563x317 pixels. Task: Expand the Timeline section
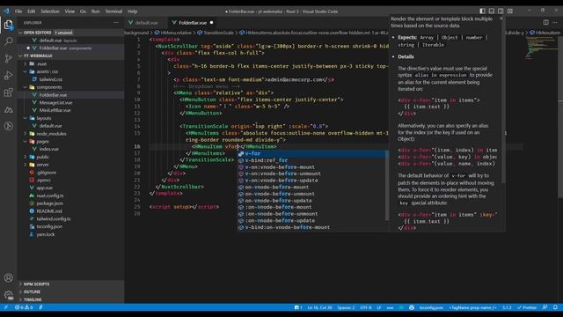(70, 299)
